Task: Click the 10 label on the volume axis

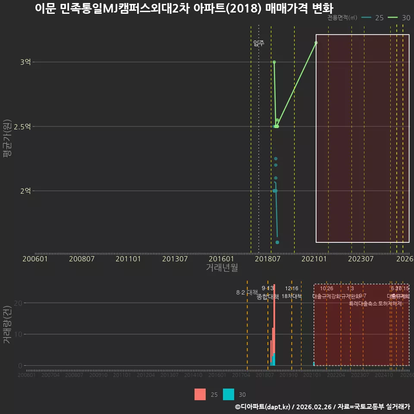Action: (x=18, y=334)
